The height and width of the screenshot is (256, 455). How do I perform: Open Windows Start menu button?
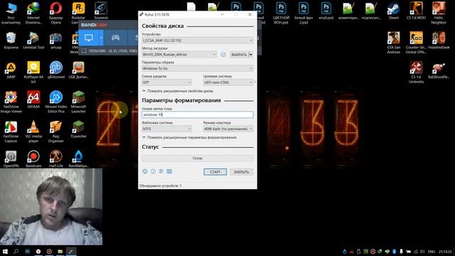tap(5, 251)
